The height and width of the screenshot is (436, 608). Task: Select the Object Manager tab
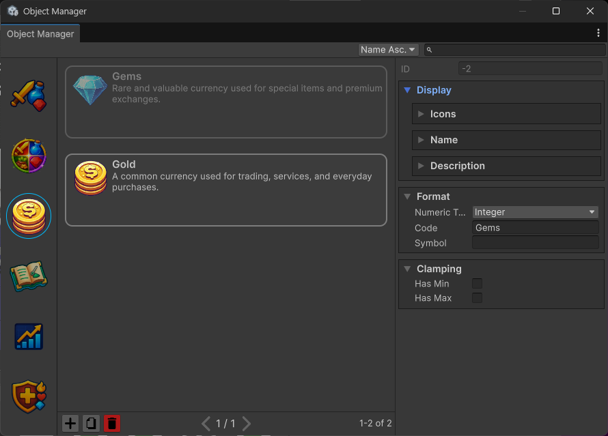[40, 33]
